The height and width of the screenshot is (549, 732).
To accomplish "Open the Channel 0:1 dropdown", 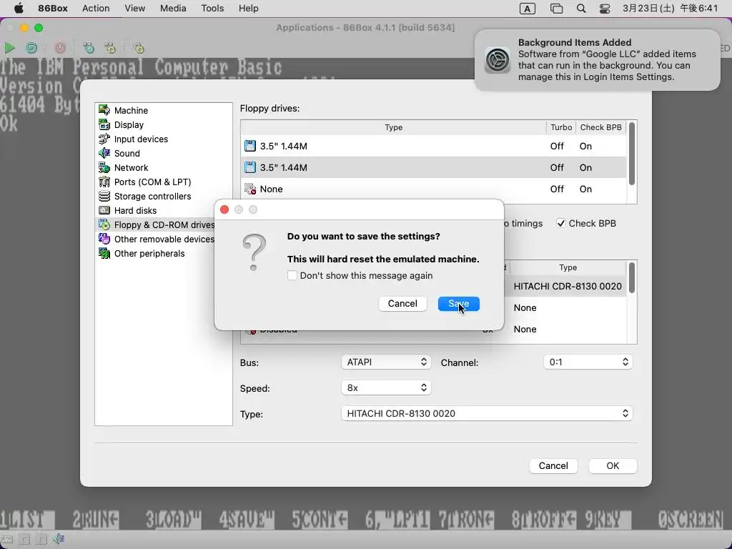I will [x=588, y=362].
